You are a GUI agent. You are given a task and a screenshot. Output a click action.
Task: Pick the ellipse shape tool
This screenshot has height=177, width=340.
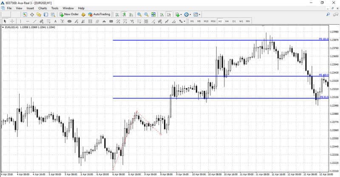69,21
